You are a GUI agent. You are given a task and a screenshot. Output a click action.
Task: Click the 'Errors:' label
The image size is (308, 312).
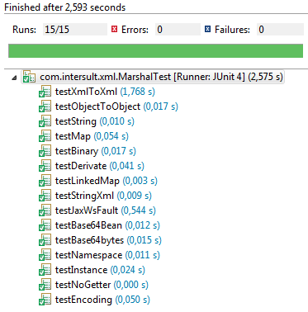(135, 30)
